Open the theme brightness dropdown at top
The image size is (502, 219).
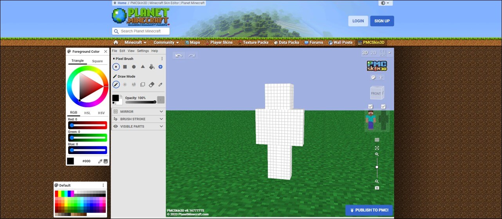385,3
